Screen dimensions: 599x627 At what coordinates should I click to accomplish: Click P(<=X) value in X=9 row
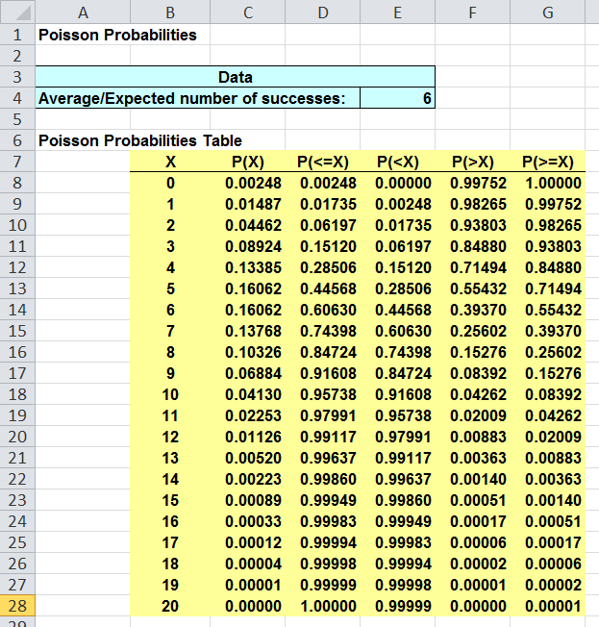[323, 373]
